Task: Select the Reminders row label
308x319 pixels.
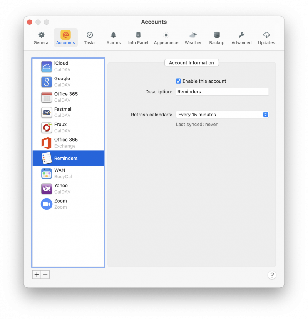Action: [66, 158]
